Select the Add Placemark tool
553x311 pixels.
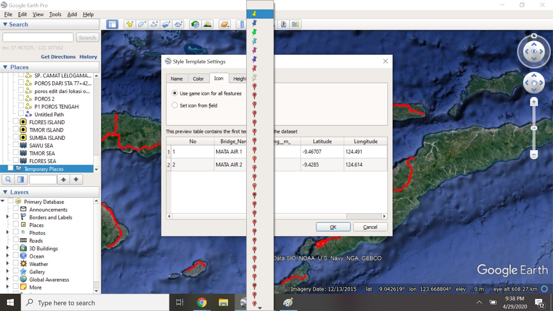click(130, 24)
